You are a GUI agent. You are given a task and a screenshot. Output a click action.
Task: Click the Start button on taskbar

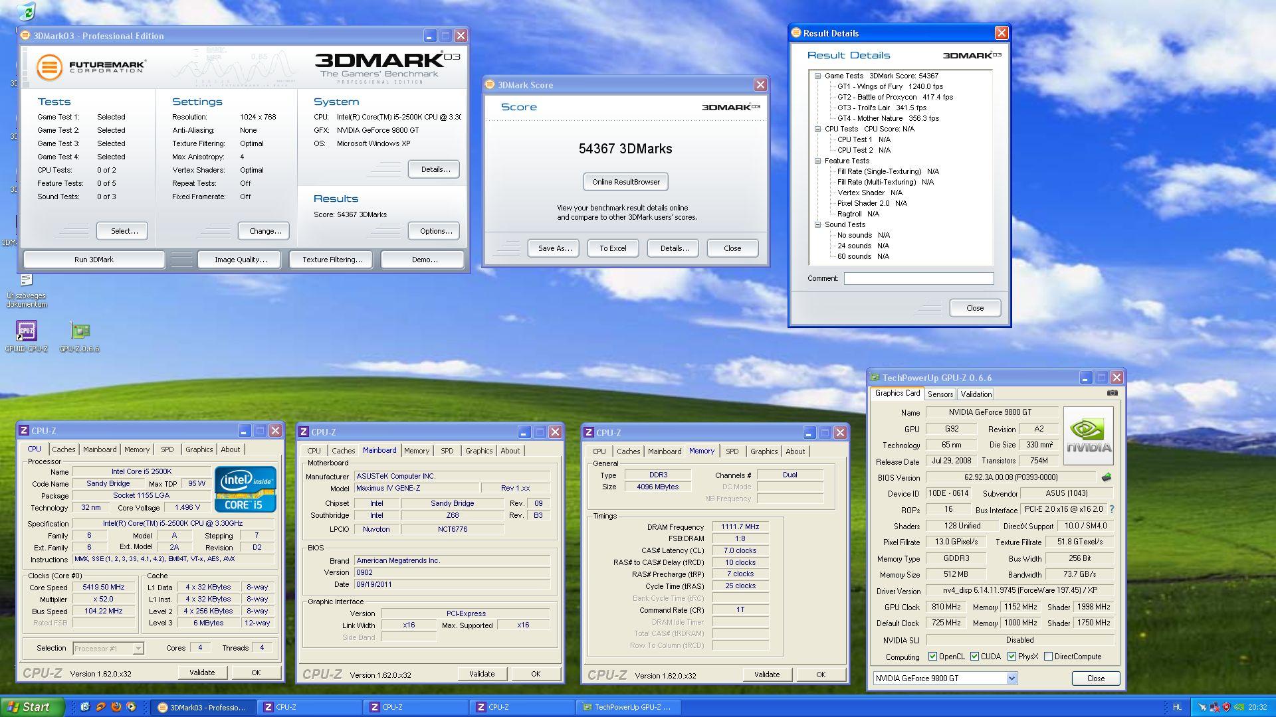click(x=32, y=707)
